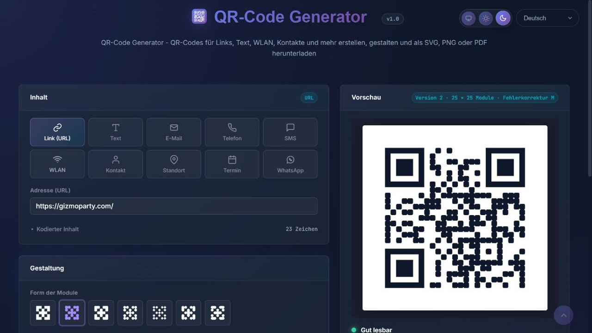Select the vertical bars module shape
The image size is (592, 333).
[189, 313]
